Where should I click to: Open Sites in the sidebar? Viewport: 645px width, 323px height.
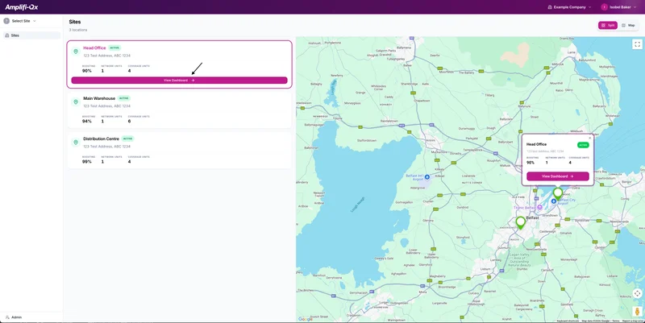click(x=15, y=35)
